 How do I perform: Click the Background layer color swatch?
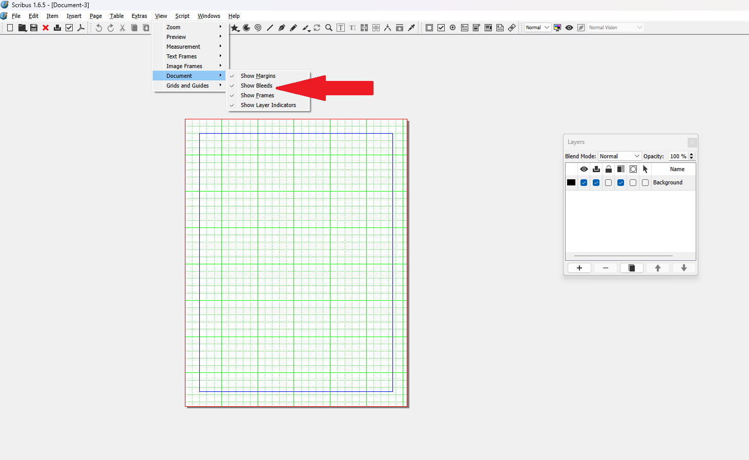(571, 182)
